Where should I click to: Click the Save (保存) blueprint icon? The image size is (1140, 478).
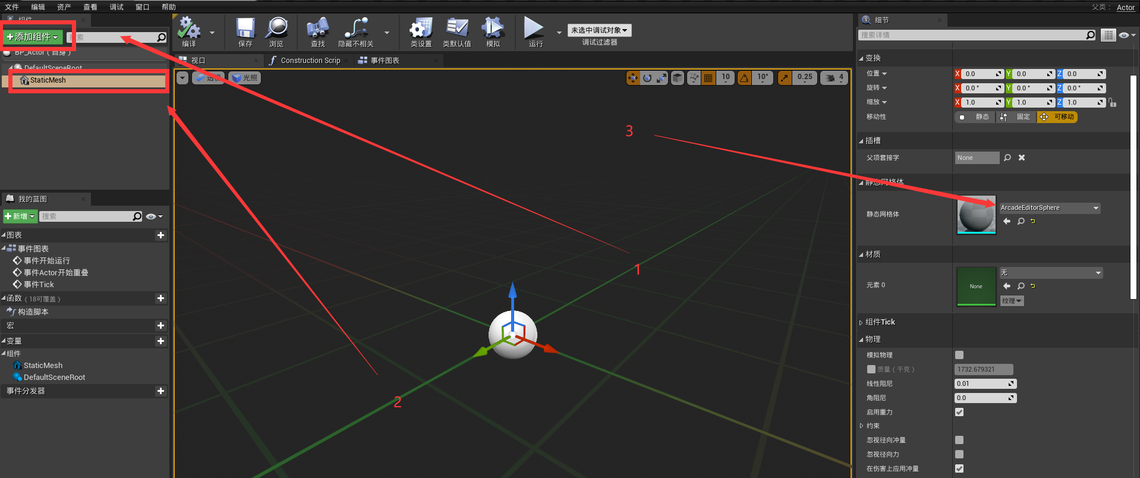tap(245, 29)
